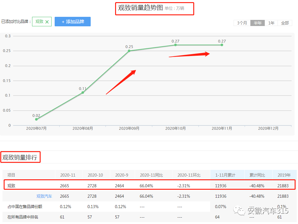Select the 1年 time range tab
Screen dimensions: 298x224
[271, 23]
